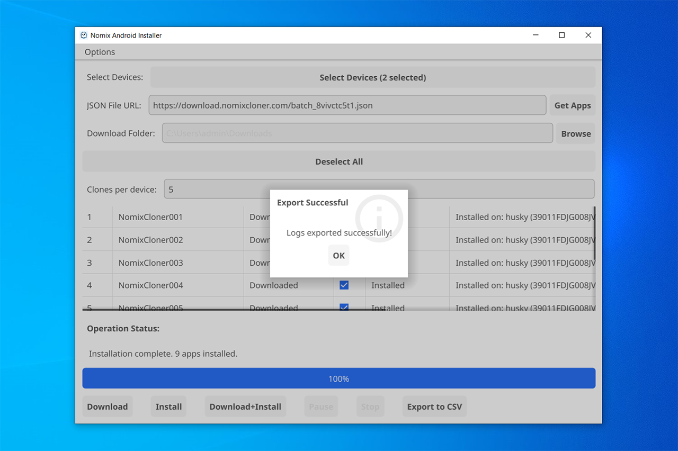678x451 pixels.
Task: Click the "Logs exported successfully!" message
Action: coord(339,232)
